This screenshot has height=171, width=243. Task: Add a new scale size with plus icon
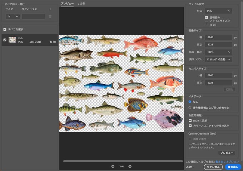pos(50,9)
